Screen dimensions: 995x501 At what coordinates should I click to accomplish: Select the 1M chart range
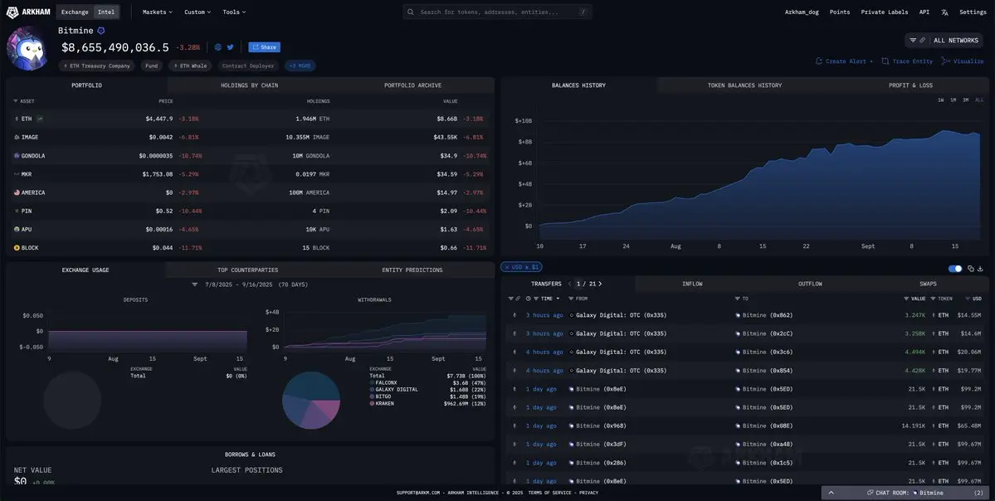[x=954, y=100]
